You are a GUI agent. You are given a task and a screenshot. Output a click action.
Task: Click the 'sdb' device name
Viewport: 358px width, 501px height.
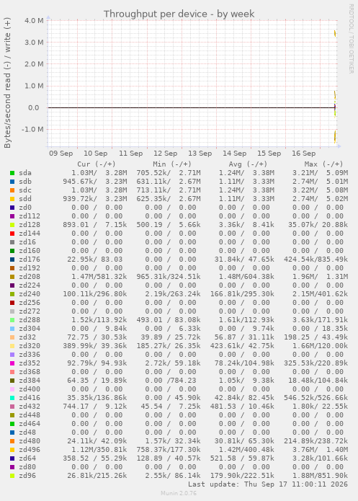pos(25,182)
